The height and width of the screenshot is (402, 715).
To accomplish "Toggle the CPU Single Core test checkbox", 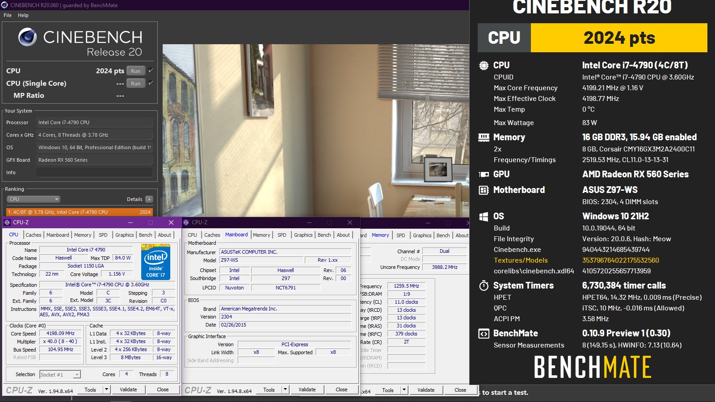I will (151, 83).
